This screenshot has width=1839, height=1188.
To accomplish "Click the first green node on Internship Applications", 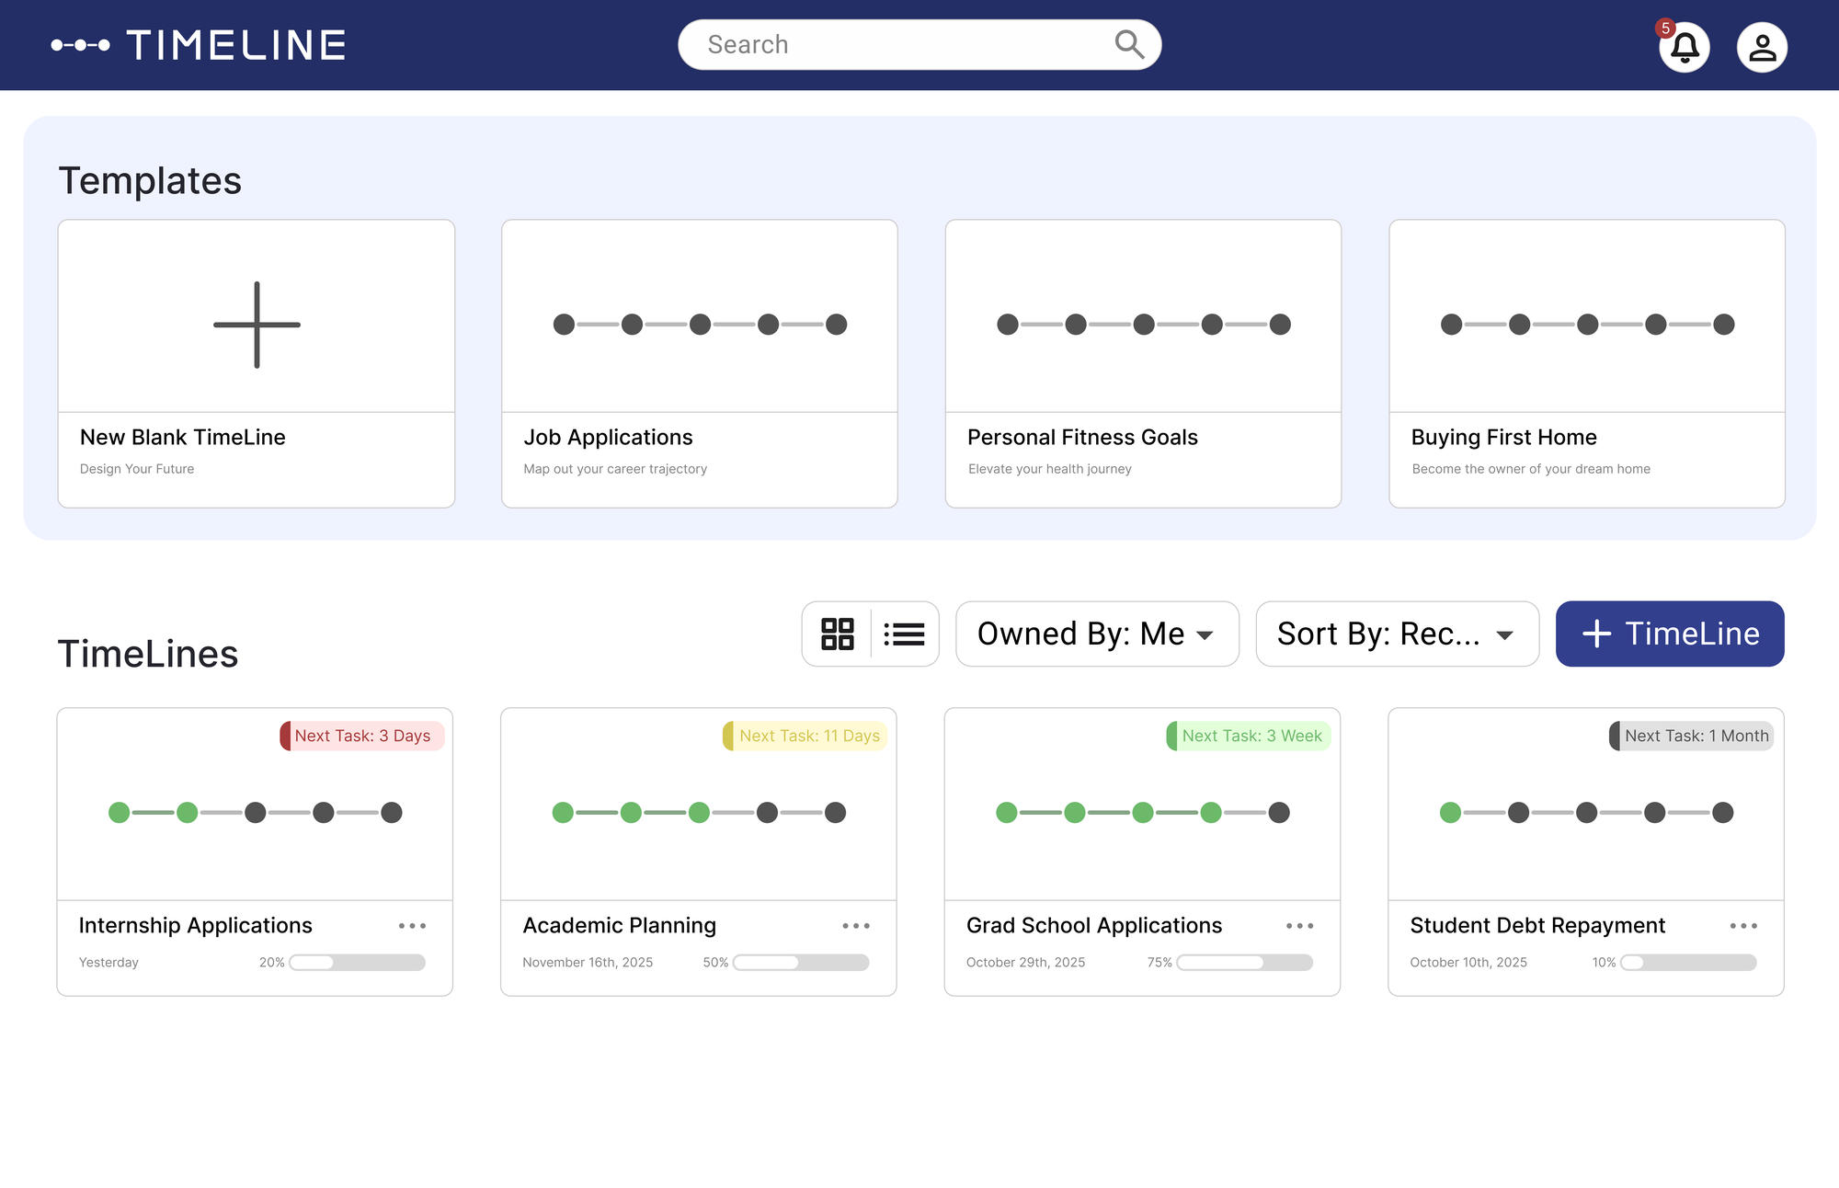I will (119, 812).
